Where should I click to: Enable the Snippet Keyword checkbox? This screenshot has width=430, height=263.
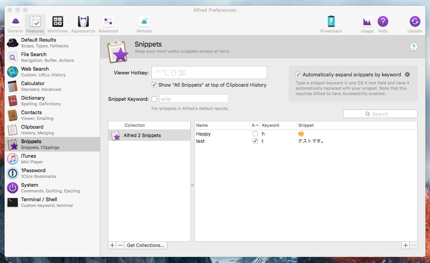(154, 99)
